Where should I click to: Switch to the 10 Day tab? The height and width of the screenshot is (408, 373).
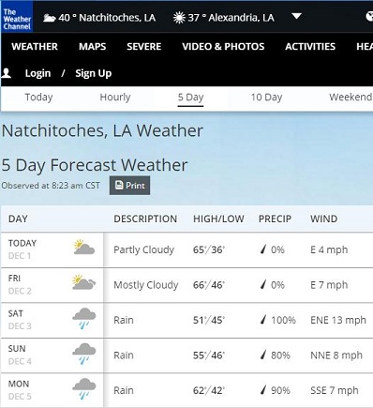[266, 98]
